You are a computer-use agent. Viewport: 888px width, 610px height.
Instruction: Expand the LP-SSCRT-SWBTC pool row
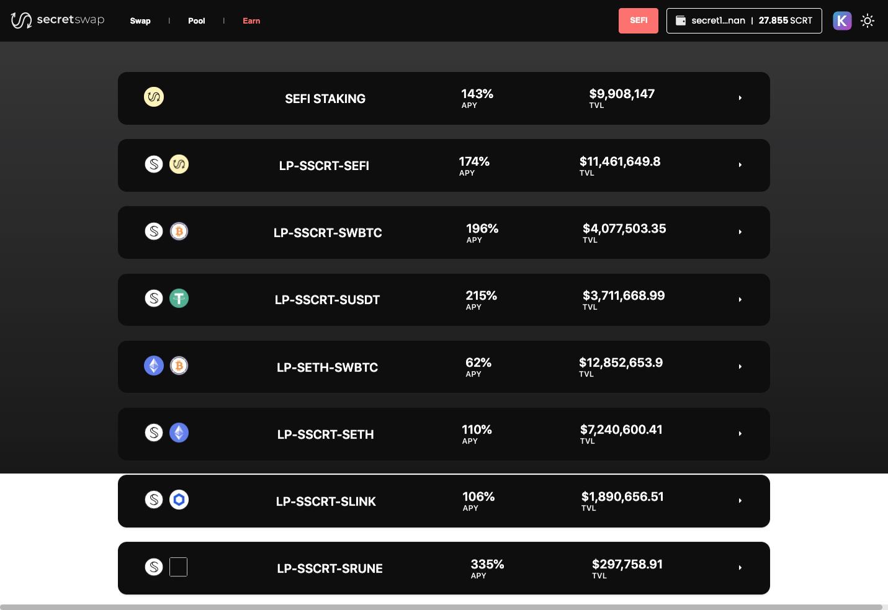click(x=740, y=231)
